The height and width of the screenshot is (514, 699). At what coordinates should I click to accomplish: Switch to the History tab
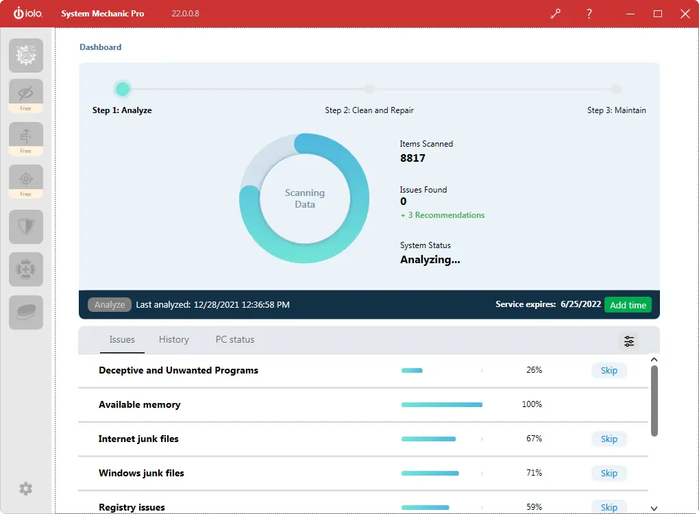pyautogui.click(x=173, y=339)
